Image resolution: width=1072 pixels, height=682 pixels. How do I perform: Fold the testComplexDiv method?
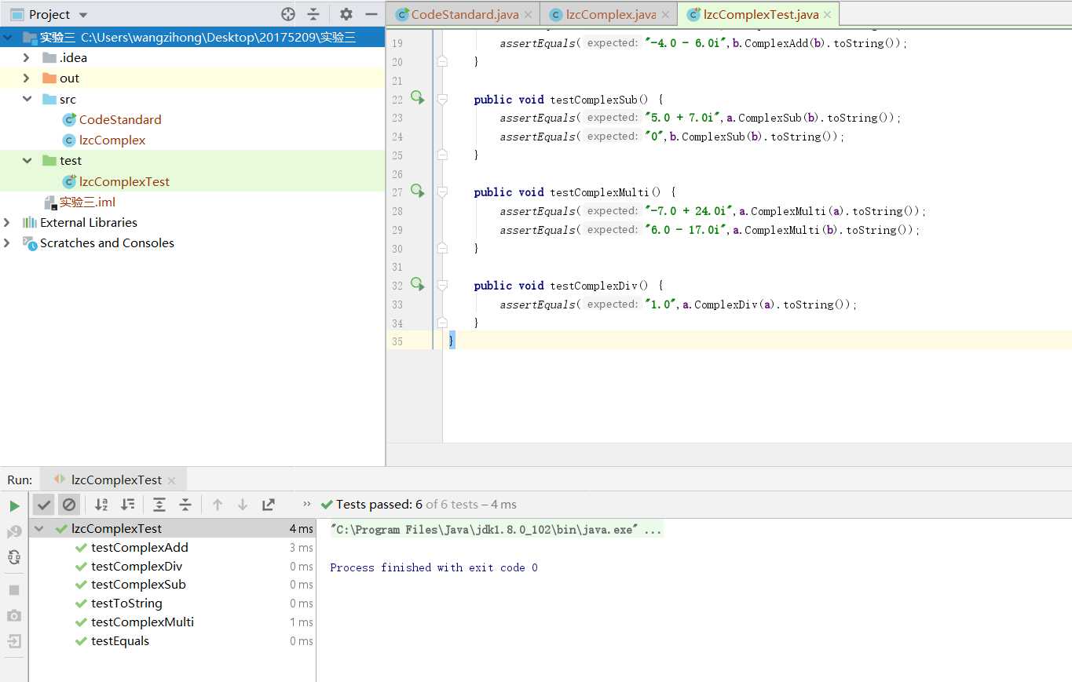[442, 286]
